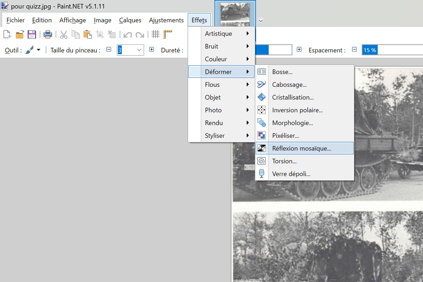Click the Redo arrow icon
This screenshot has width=423, height=282.
[140, 35]
